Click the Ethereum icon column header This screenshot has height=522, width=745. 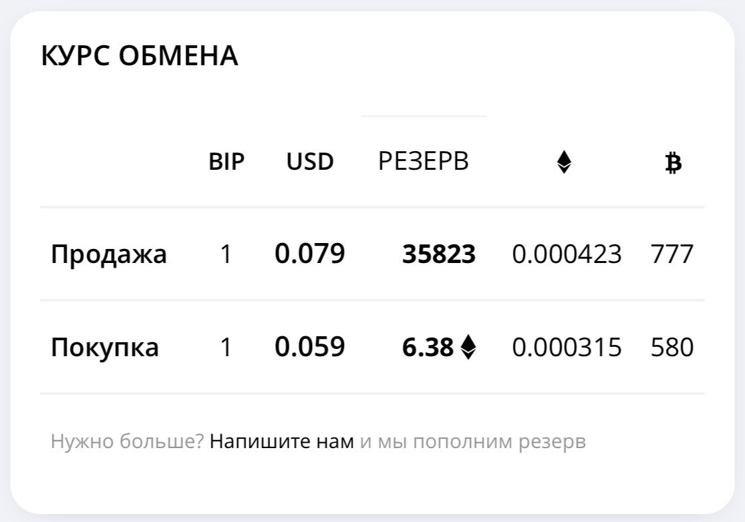pyautogui.click(x=564, y=162)
